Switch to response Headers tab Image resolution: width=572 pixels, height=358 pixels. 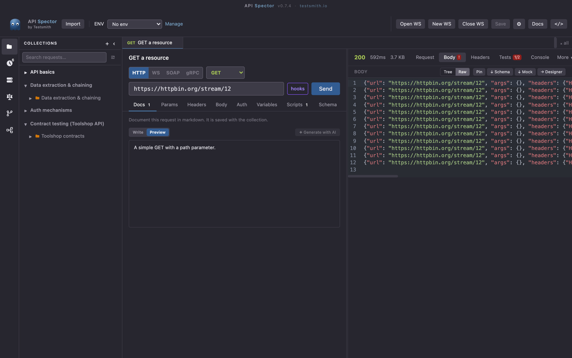click(480, 57)
